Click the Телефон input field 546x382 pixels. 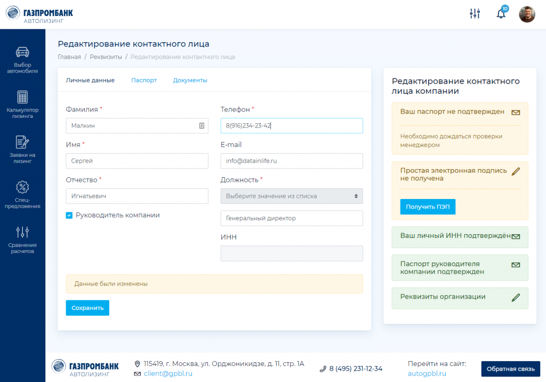292,126
